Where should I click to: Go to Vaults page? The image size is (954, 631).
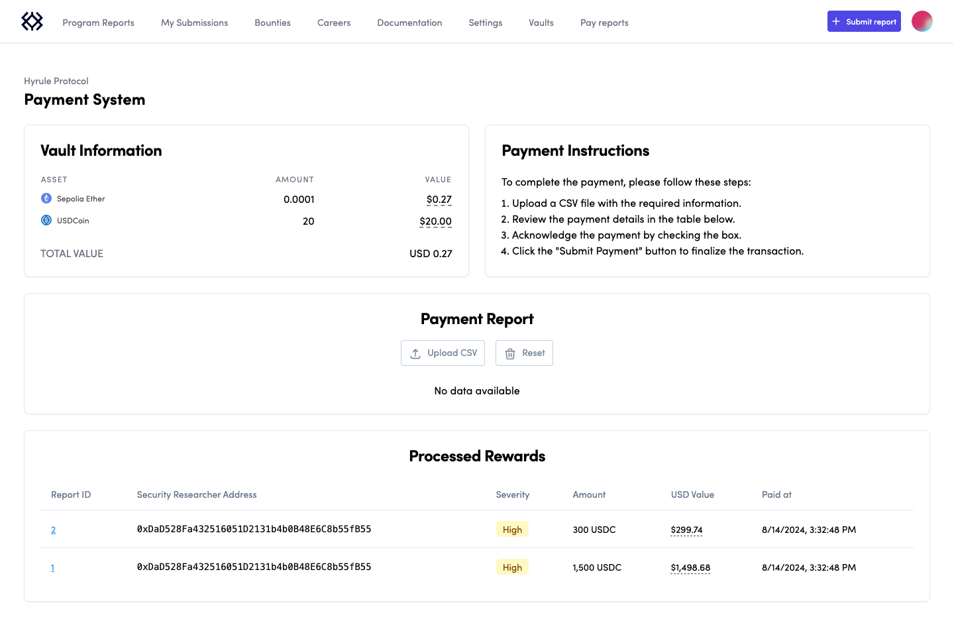tap(541, 23)
